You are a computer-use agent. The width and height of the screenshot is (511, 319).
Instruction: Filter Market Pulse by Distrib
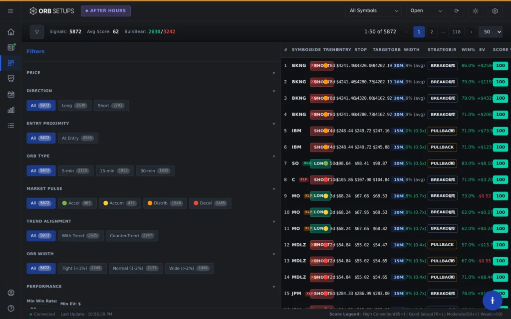tap(165, 203)
